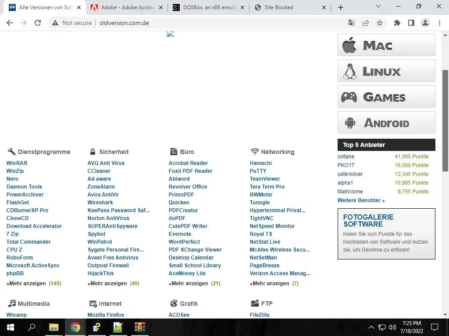
Task: Open the WinRAR link
Action: (x=17, y=163)
